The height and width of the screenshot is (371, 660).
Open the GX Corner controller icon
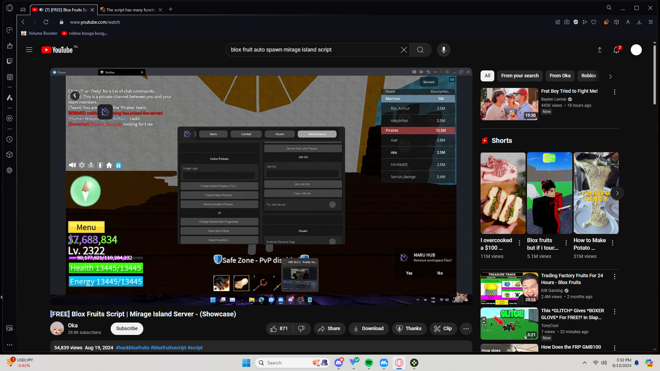coord(23,10)
